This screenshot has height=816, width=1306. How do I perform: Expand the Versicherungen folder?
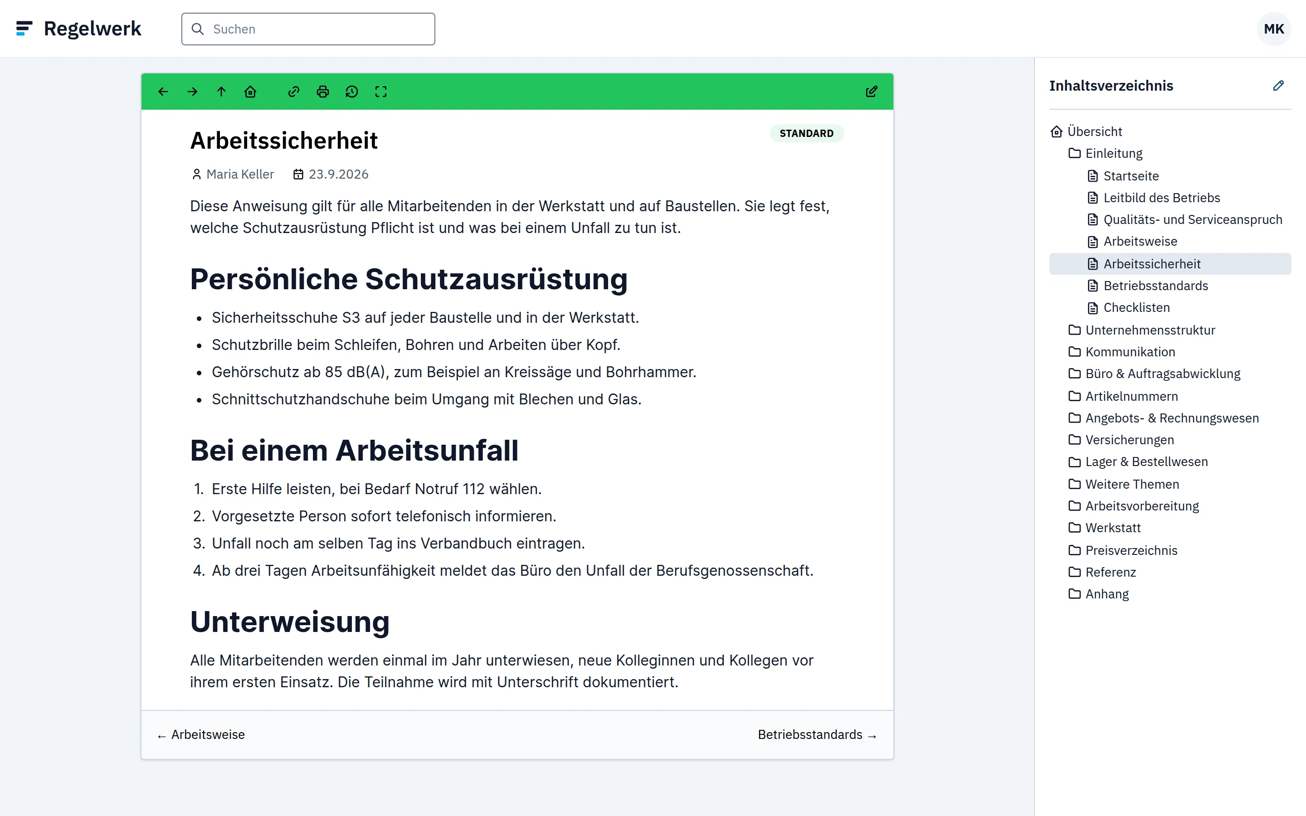click(1130, 440)
